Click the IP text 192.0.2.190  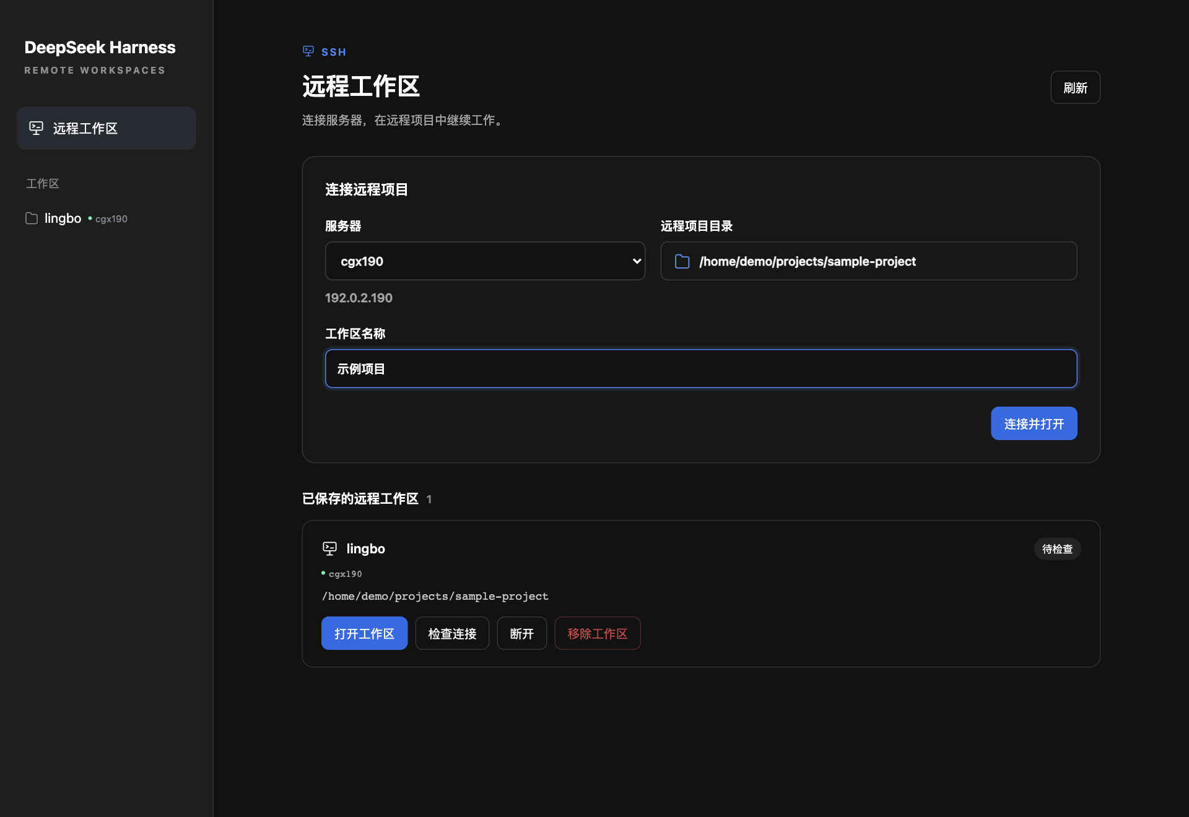click(359, 298)
